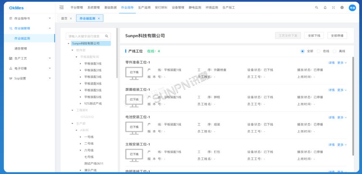Expand tree node 平板装配1线
This screenshot has width=362, height=174.
[x=80, y=64]
